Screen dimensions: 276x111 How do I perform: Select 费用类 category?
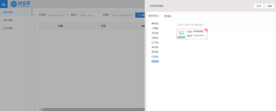(x=155, y=24)
